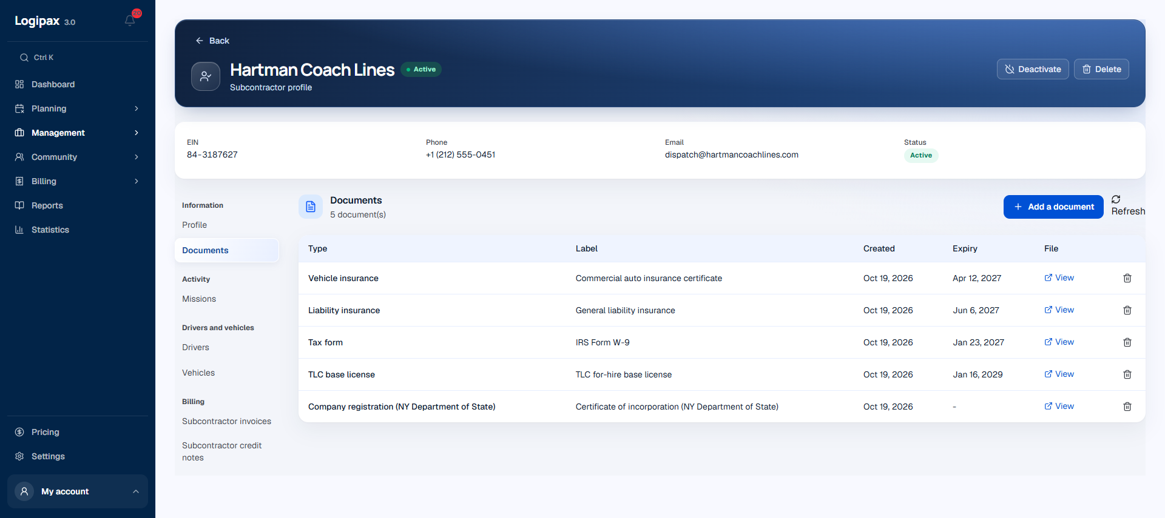Screen dimensions: 1165x518
Task: Click the Refresh documents icon
Action: [x=1116, y=199]
